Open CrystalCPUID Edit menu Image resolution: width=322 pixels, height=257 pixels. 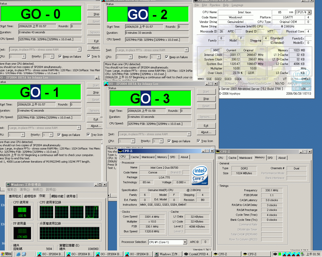click(x=204, y=5)
